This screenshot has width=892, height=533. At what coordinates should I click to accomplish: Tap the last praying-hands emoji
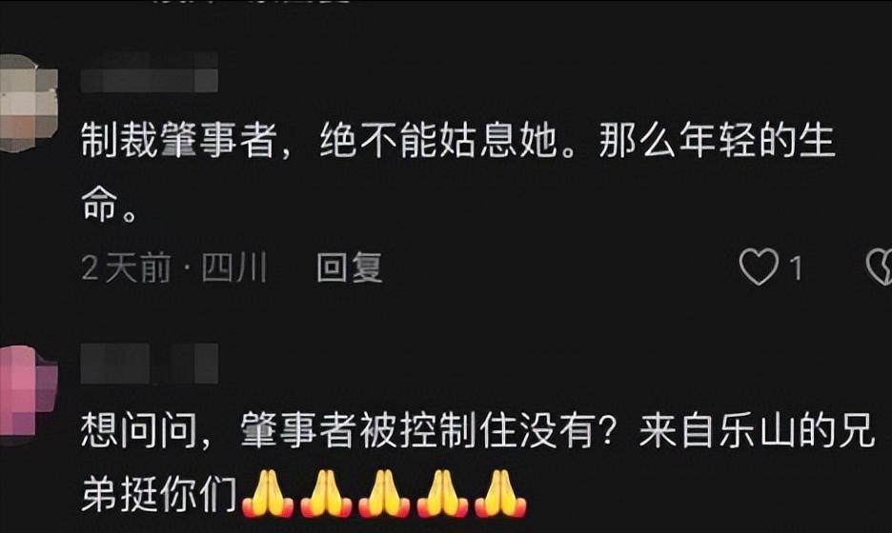500,494
